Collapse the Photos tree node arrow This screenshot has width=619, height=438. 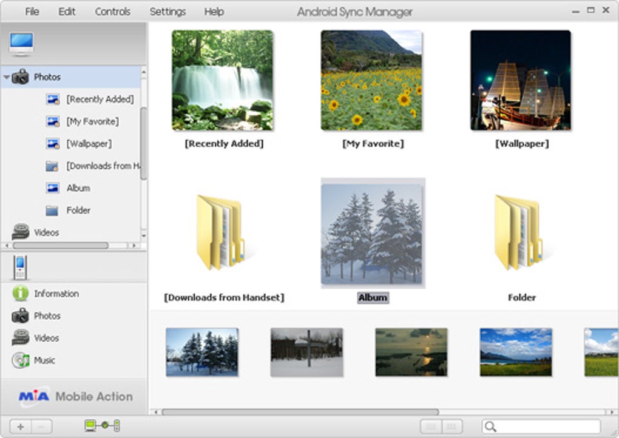click(6, 77)
